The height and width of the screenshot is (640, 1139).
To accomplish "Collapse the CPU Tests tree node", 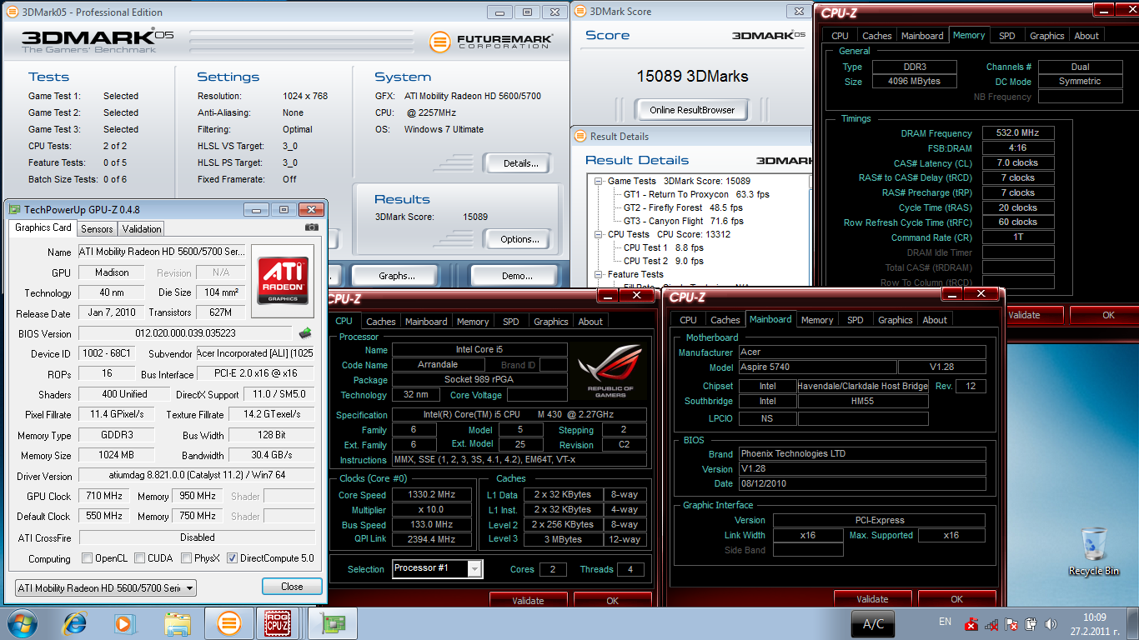I will [x=599, y=234].
